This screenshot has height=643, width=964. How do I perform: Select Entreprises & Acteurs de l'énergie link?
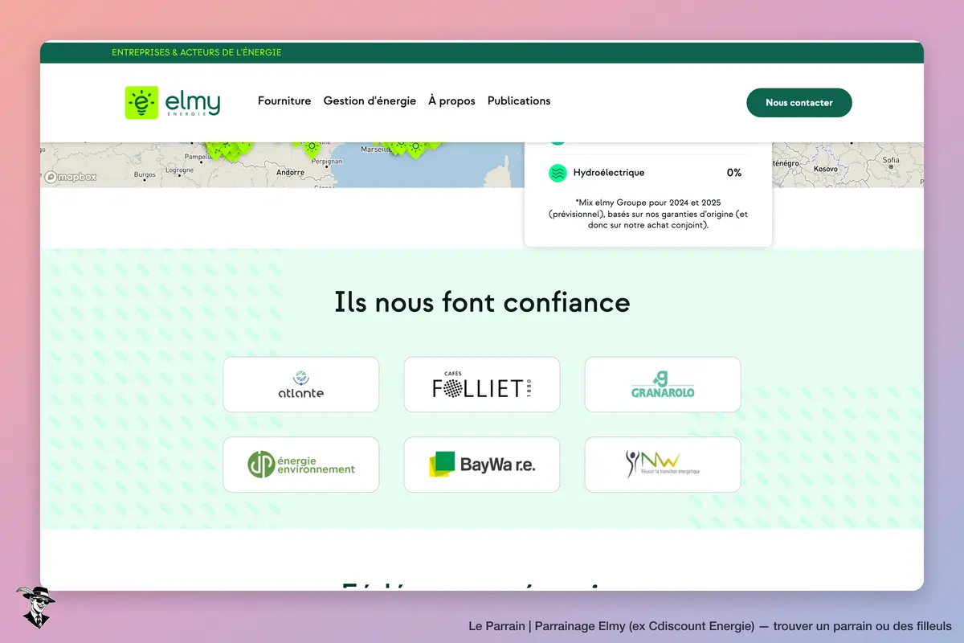[x=197, y=52]
